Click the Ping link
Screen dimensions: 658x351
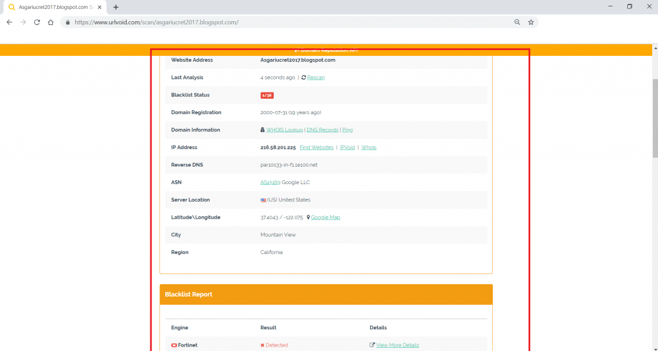348,130
